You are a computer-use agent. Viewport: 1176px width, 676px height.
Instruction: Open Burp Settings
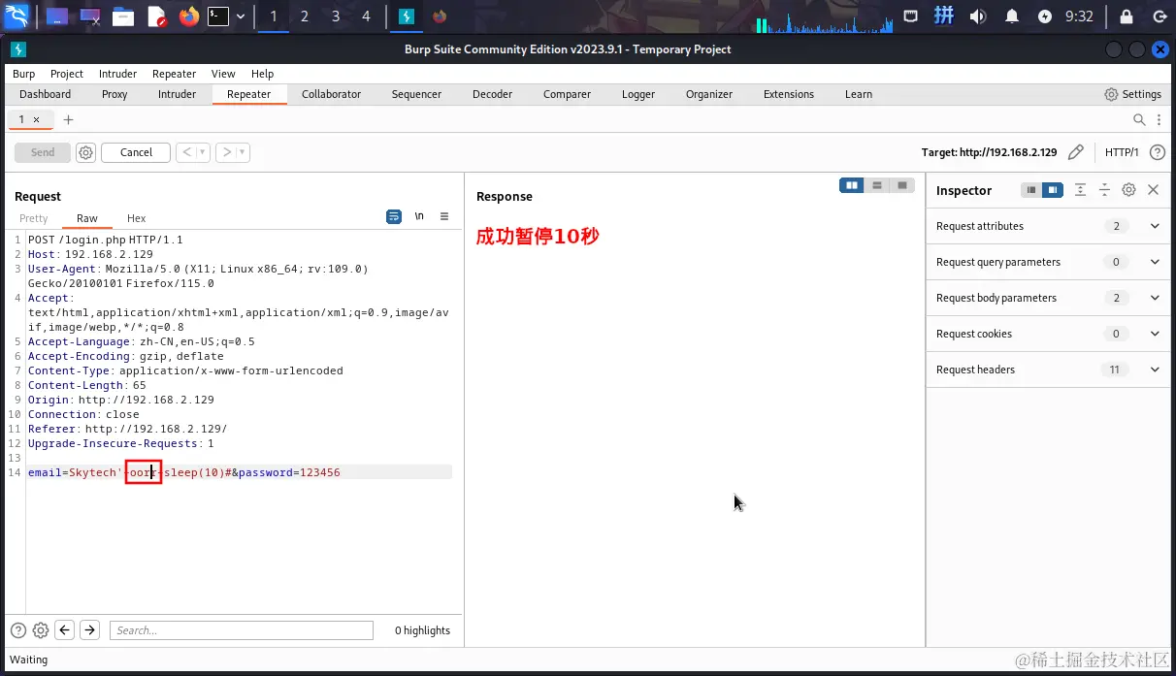click(x=1132, y=94)
